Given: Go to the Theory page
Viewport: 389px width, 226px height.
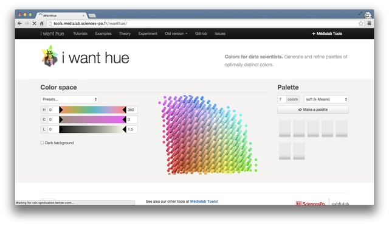Looking at the screenshot, I should pos(125,34).
